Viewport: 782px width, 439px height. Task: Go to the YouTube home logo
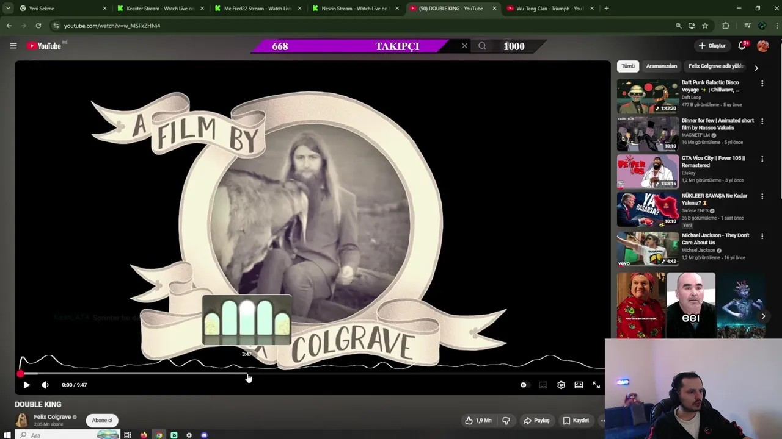[x=44, y=46]
